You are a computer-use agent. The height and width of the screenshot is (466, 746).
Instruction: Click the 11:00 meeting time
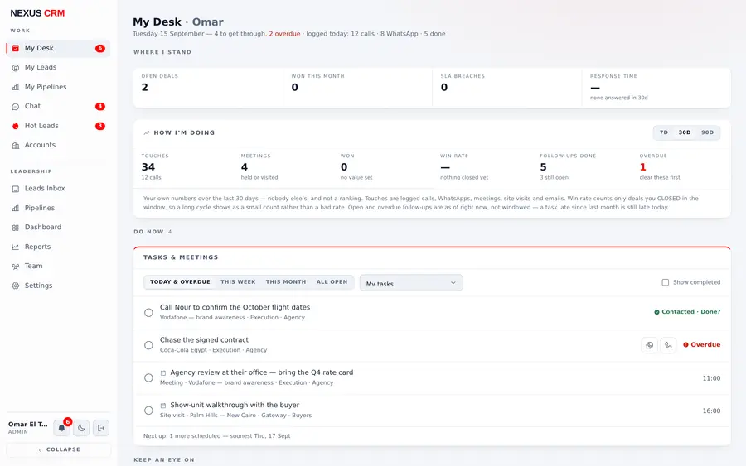tap(711, 378)
